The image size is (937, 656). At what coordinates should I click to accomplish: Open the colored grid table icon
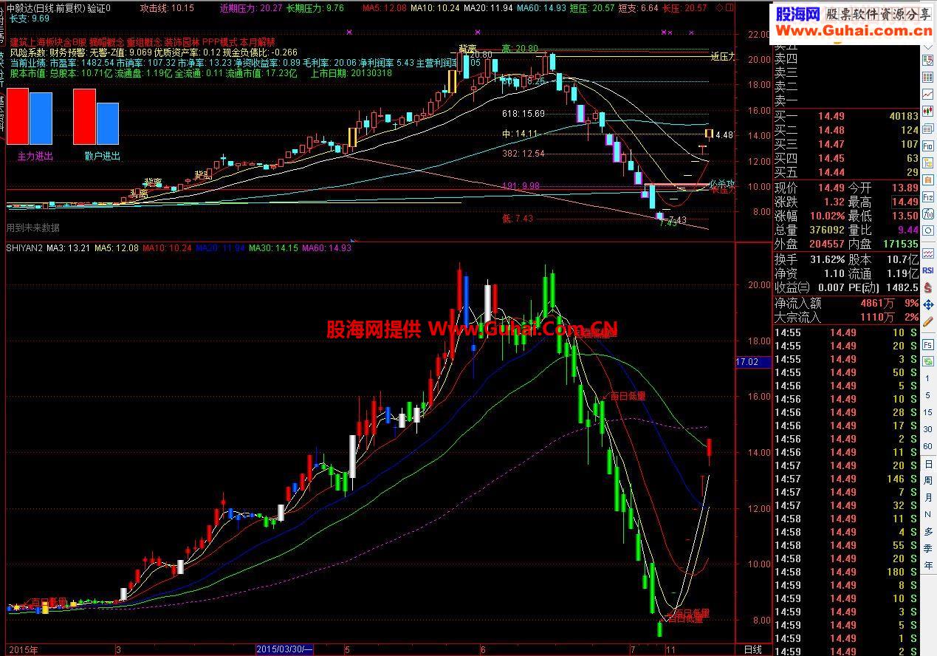[929, 76]
